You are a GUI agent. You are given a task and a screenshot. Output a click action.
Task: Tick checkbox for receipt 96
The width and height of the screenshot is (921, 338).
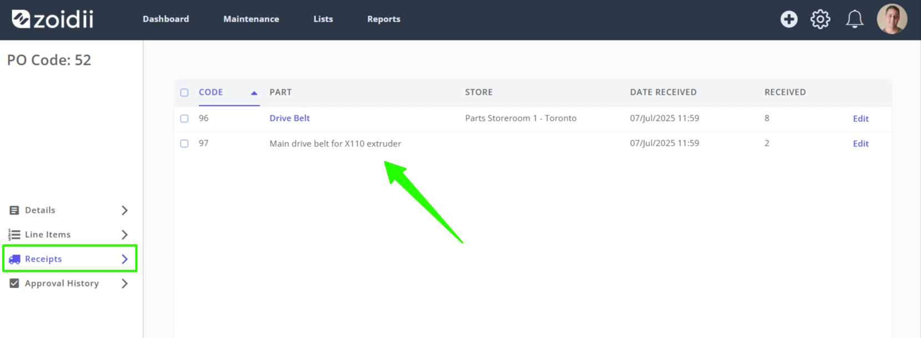coord(184,119)
